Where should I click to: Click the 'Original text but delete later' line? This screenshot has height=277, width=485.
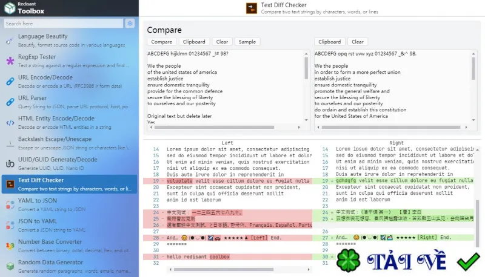click(179, 116)
